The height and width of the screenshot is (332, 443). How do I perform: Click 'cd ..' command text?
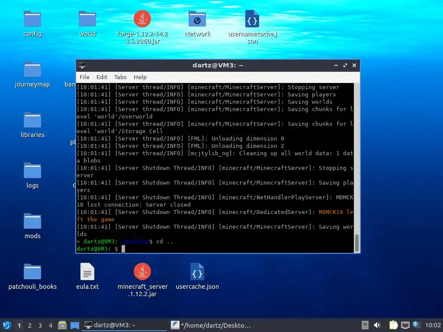(164, 241)
